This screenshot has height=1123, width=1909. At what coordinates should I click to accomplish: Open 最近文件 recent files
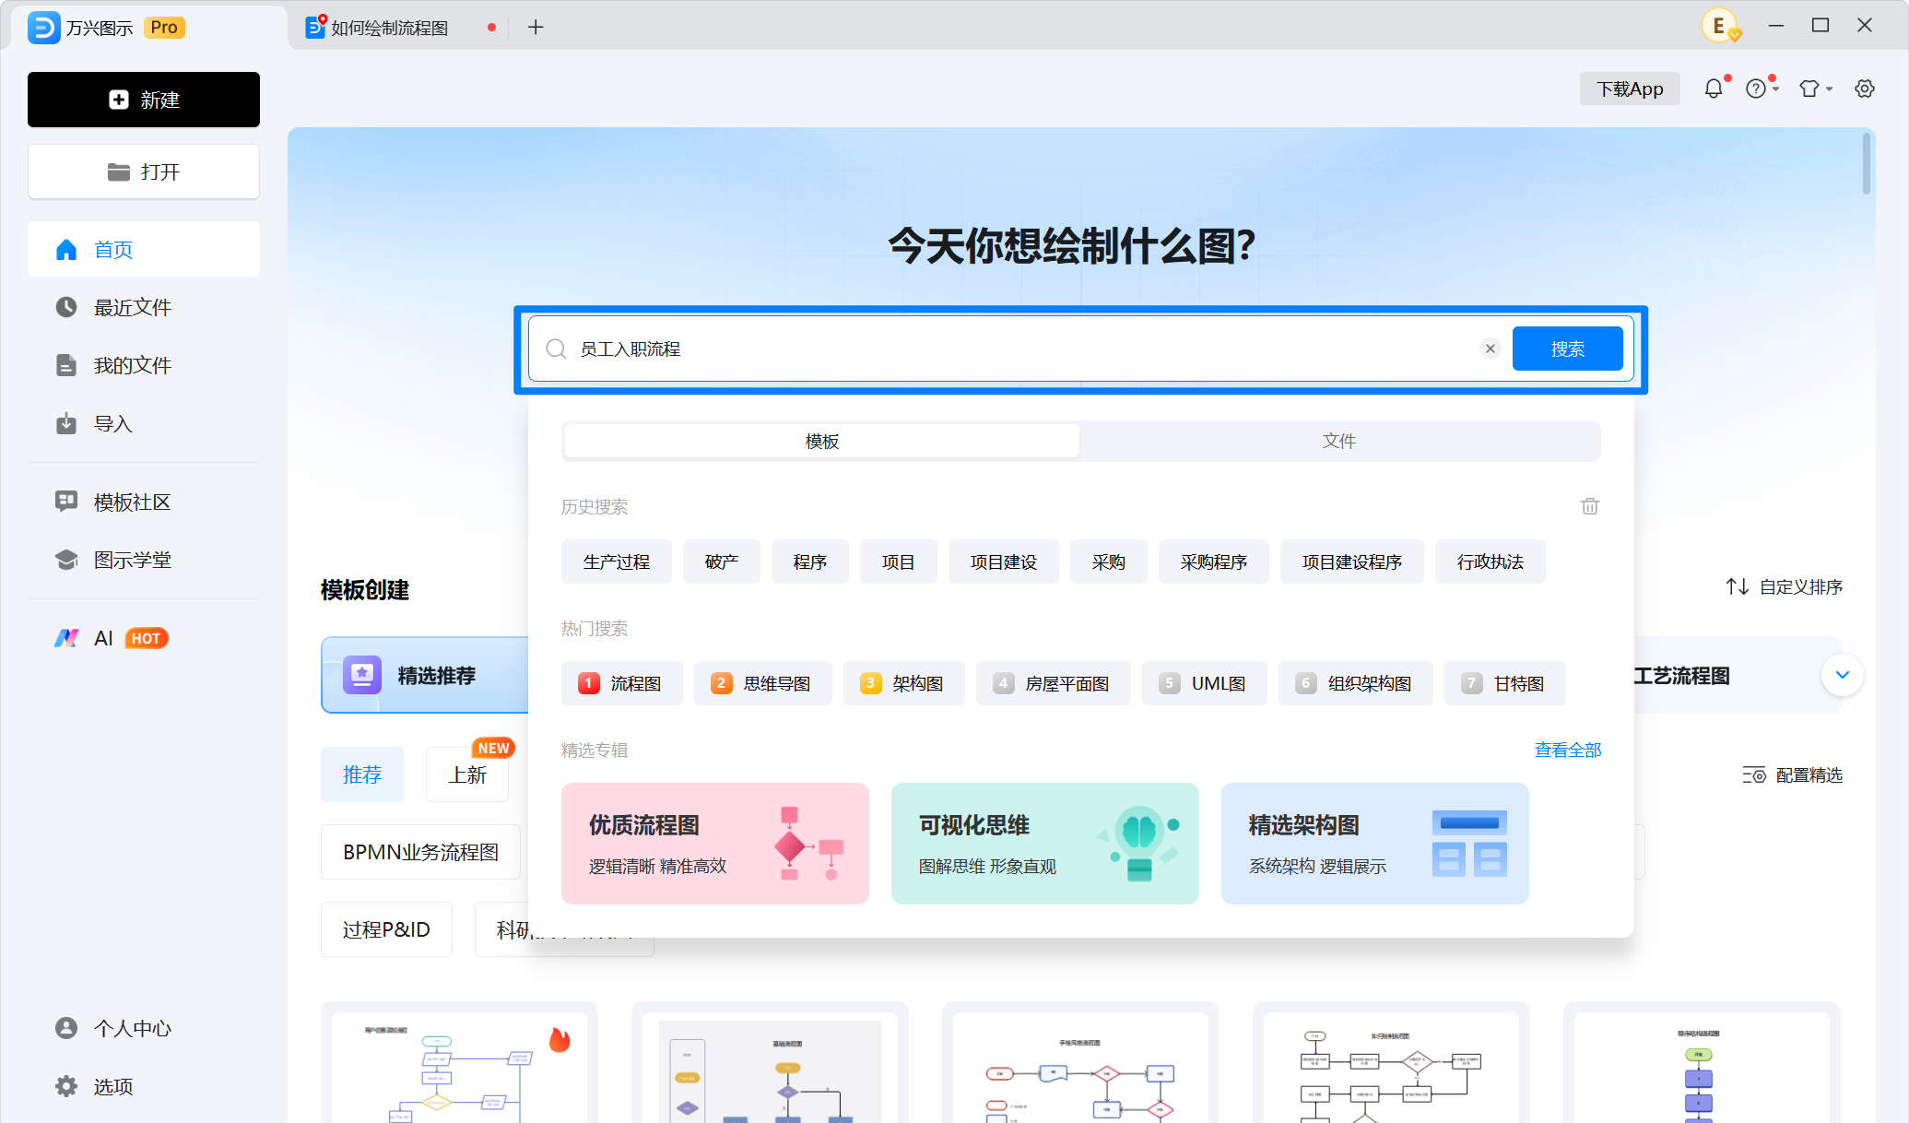(144, 307)
